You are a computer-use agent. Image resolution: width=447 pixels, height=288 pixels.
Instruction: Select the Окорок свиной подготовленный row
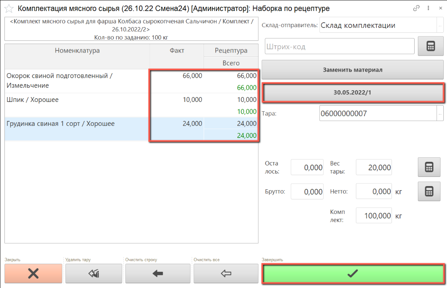[x=77, y=81]
